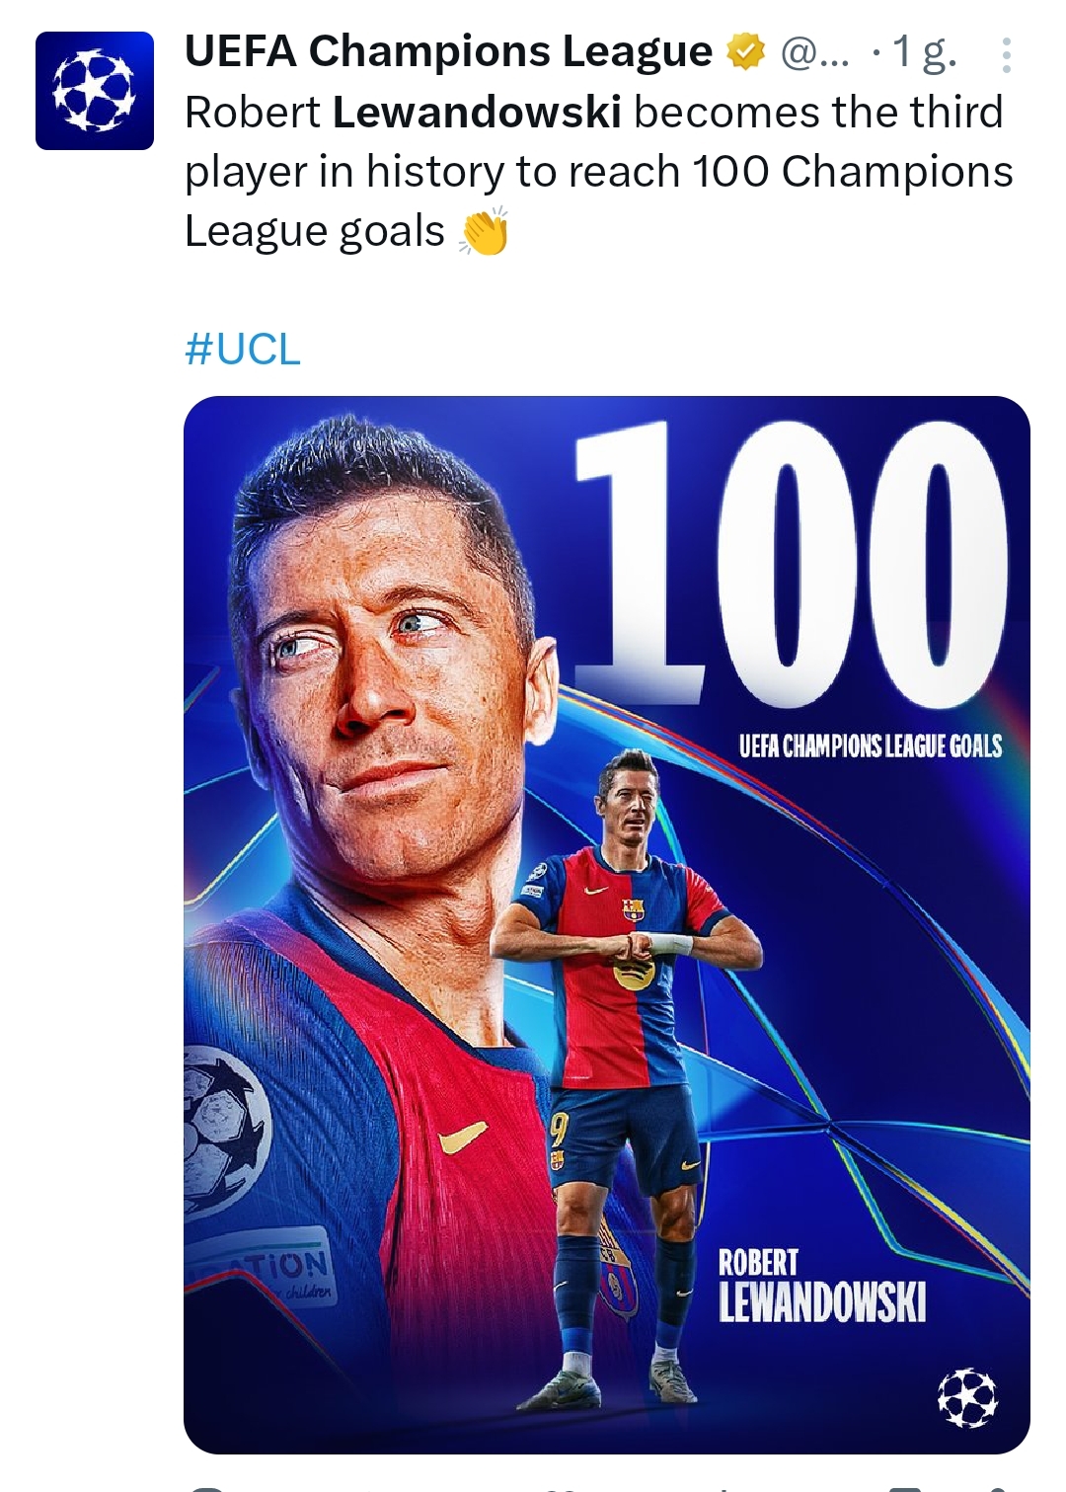Click the number 9 on the shorts
This screenshot has height=1492, width=1066.
(x=560, y=1128)
